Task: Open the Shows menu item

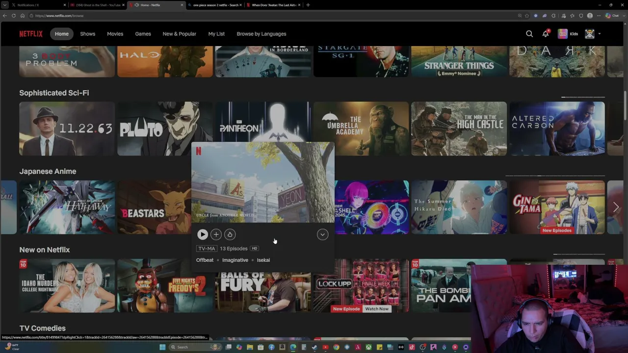Action: click(x=88, y=34)
